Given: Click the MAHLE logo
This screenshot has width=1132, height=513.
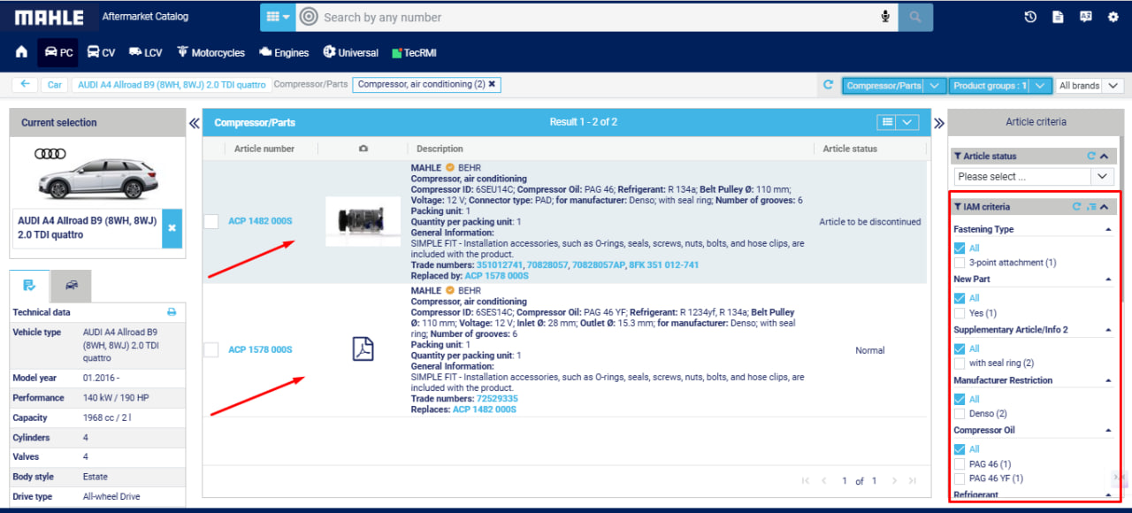Looking at the screenshot, I should 50,17.
